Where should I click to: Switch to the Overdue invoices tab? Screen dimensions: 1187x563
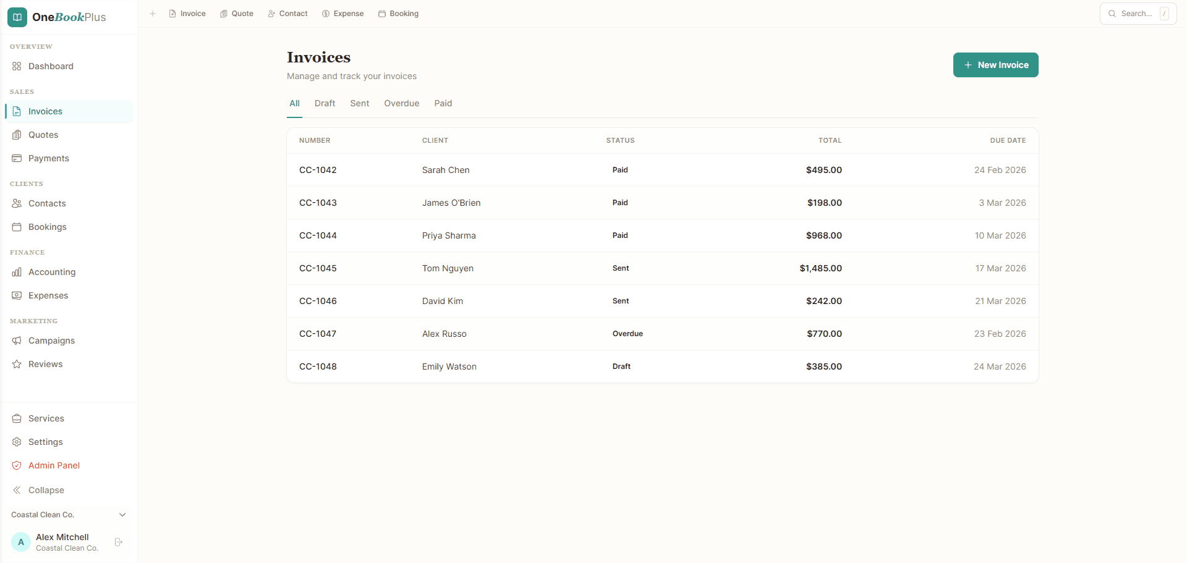401,103
